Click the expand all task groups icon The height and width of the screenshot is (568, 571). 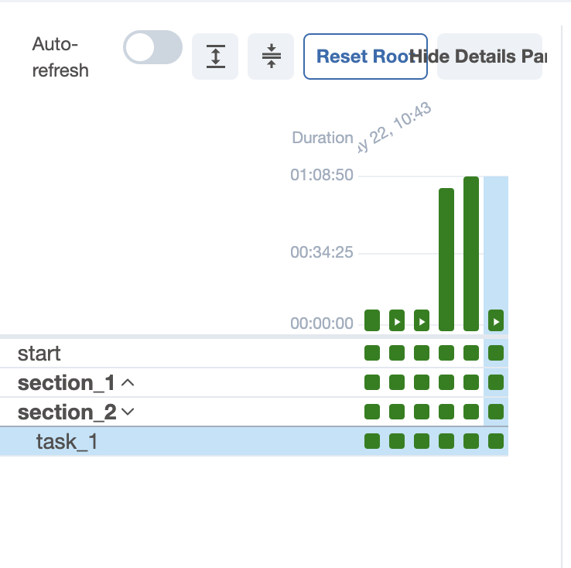[x=215, y=56]
